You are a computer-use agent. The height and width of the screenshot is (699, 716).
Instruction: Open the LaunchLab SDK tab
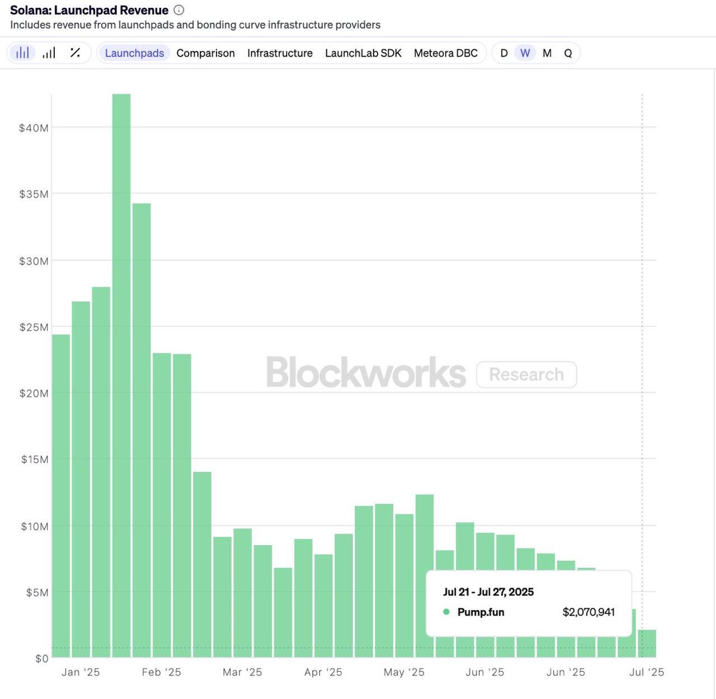point(363,53)
